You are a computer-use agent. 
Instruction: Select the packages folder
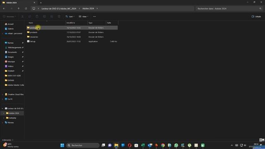point(72,28)
